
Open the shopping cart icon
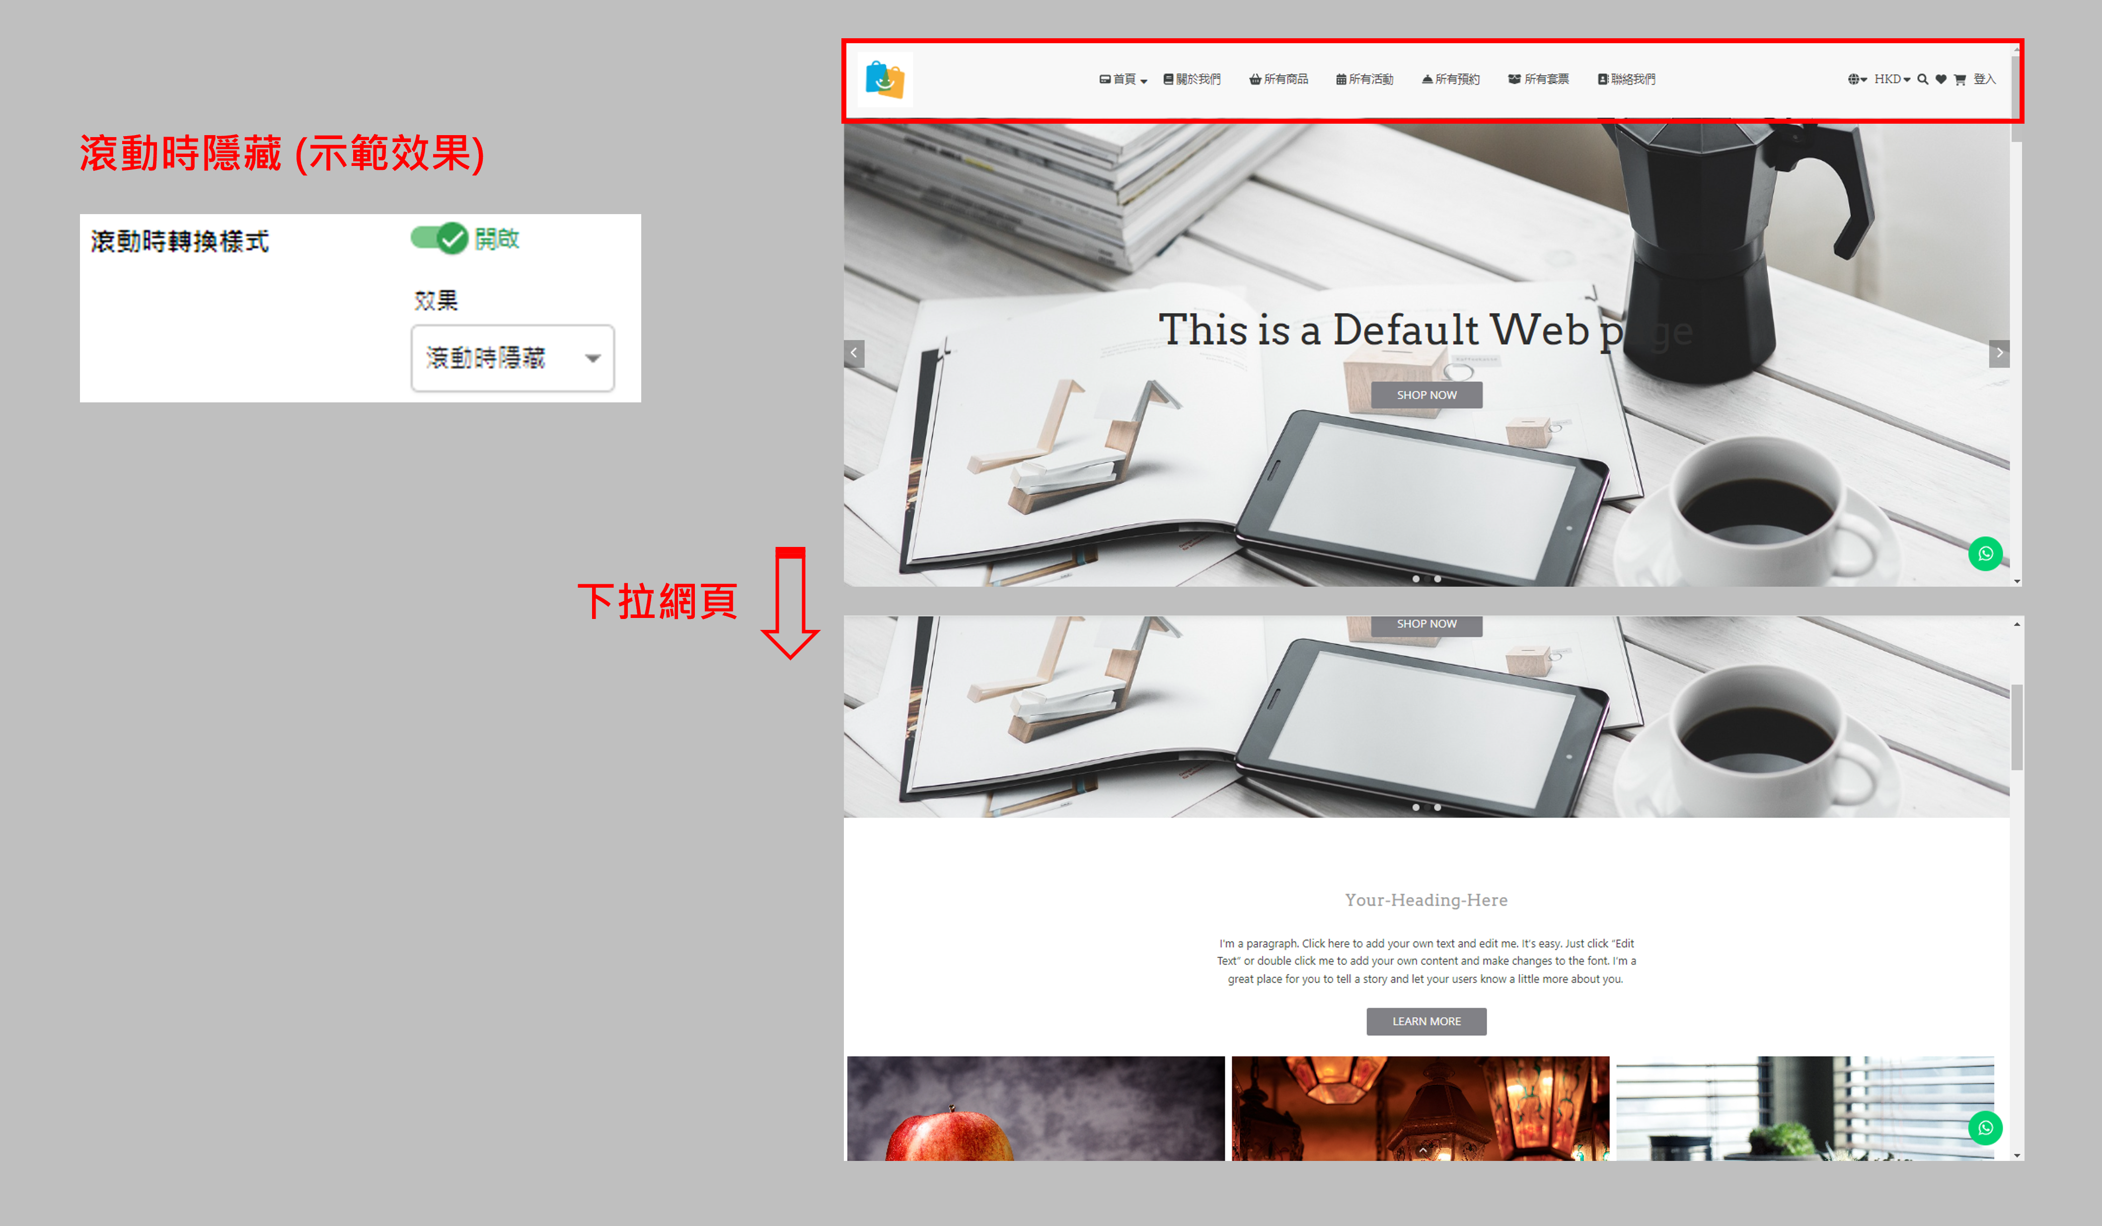click(1959, 79)
